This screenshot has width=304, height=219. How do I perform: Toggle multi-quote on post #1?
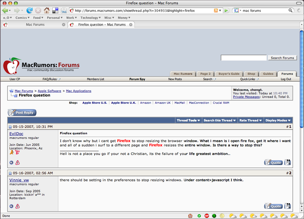pos(288,162)
